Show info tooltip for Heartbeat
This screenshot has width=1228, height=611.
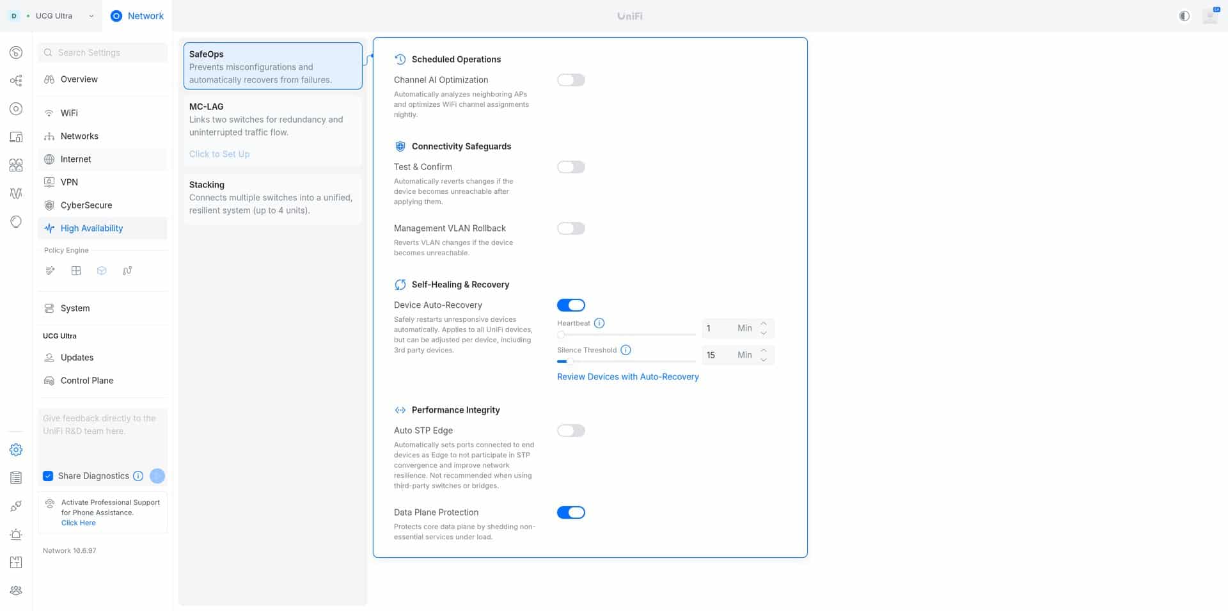(x=599, y=323)
